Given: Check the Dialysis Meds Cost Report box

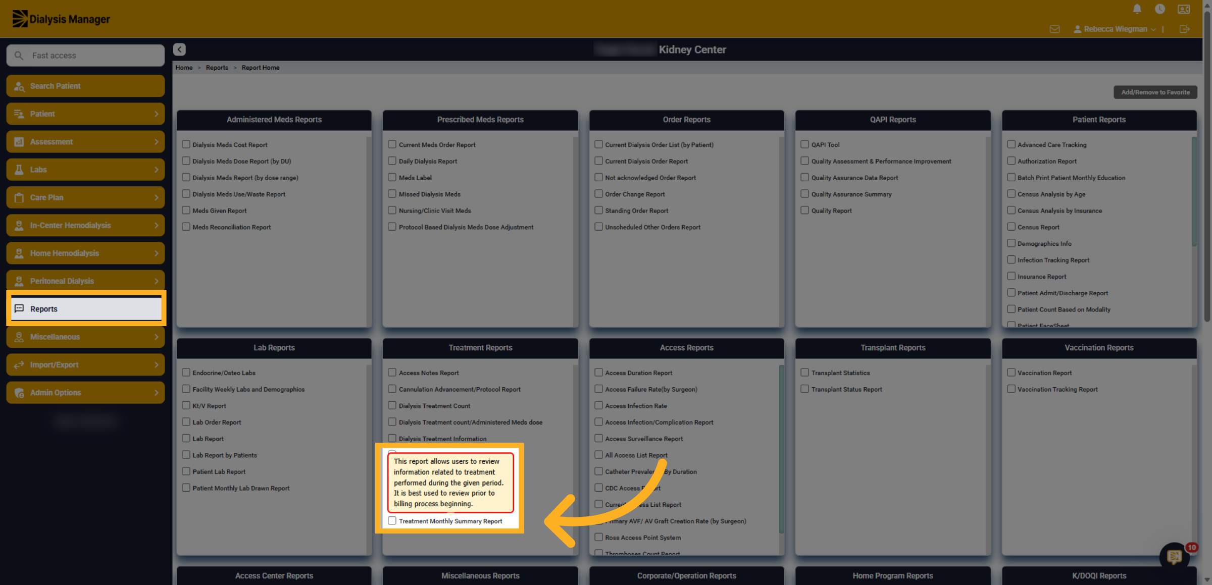Looking at the screenshot, I should [186, 144].
